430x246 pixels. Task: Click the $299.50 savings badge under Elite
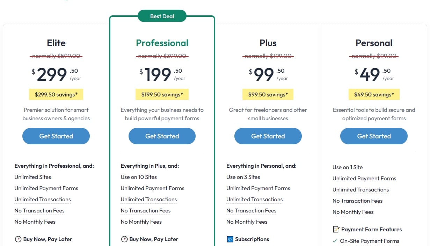[56, 94]
